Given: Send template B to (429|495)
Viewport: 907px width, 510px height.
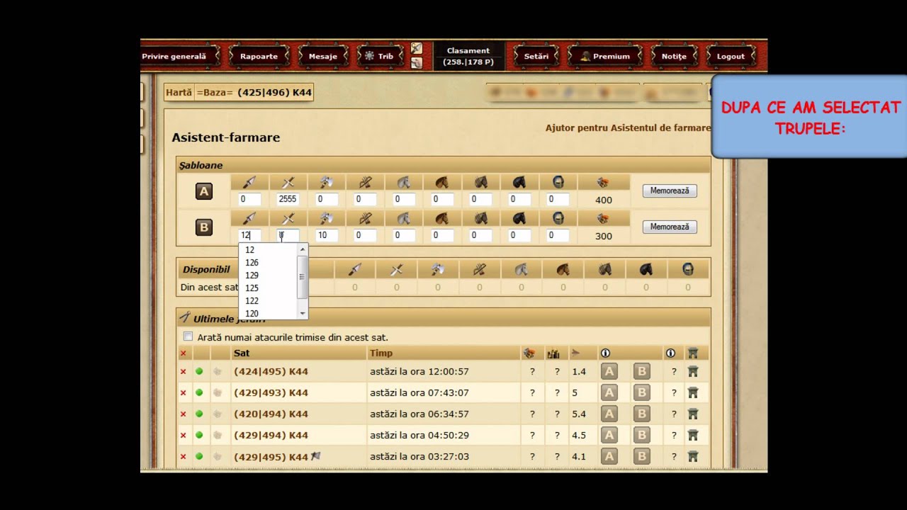Looking at the screenshot, I should click(642, 456).
